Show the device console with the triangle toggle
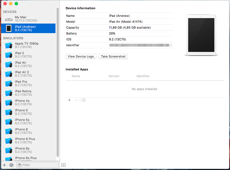230x170 pixels. point(63,165)
